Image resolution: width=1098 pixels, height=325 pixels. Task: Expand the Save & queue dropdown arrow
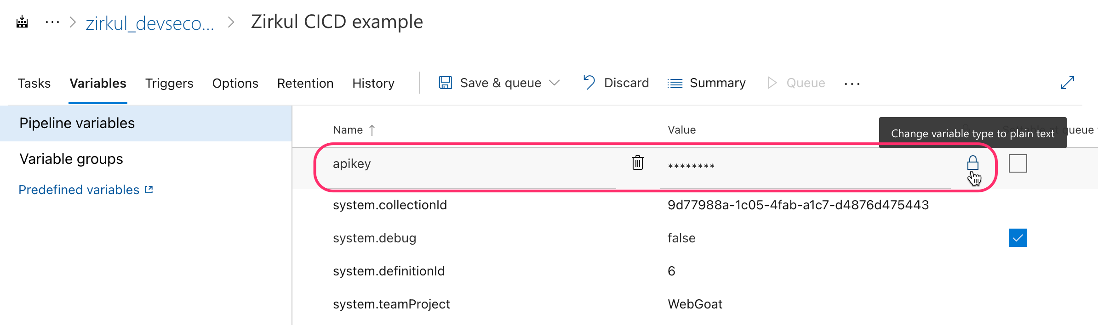click(x=555, y=83)
